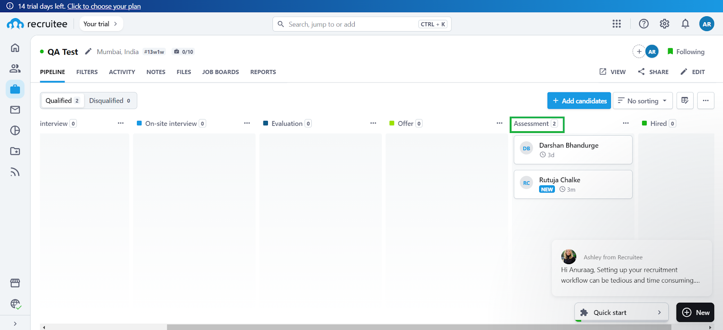723x330 pixels.
Task: Expand the left sidebar with chevron
Action: pos(15,324)
